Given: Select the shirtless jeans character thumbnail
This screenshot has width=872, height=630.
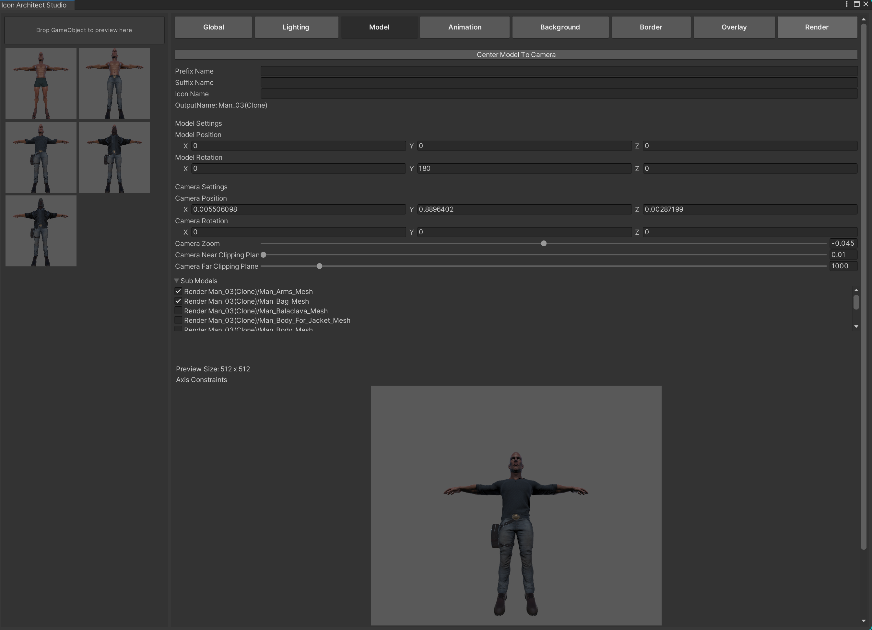Looking at the screenshot, I should tap(114, 83).
